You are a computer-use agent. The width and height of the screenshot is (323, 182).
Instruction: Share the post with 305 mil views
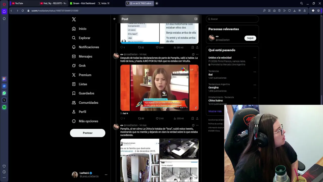click(197, 118)
